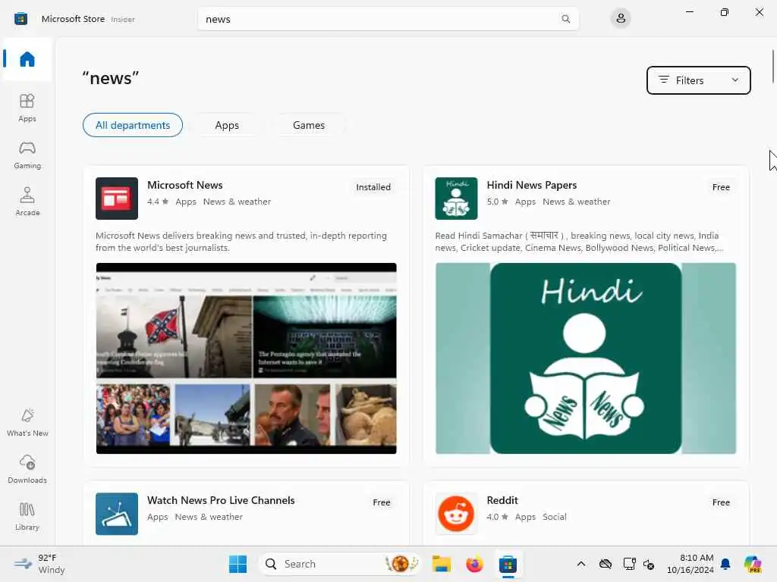Open the Reddit title link
Viewport: 777px width, 582px height.
click(502, 500)
